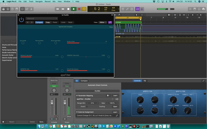Go to previous plugin preset
207x129 pixels.
tap(28, 22)
